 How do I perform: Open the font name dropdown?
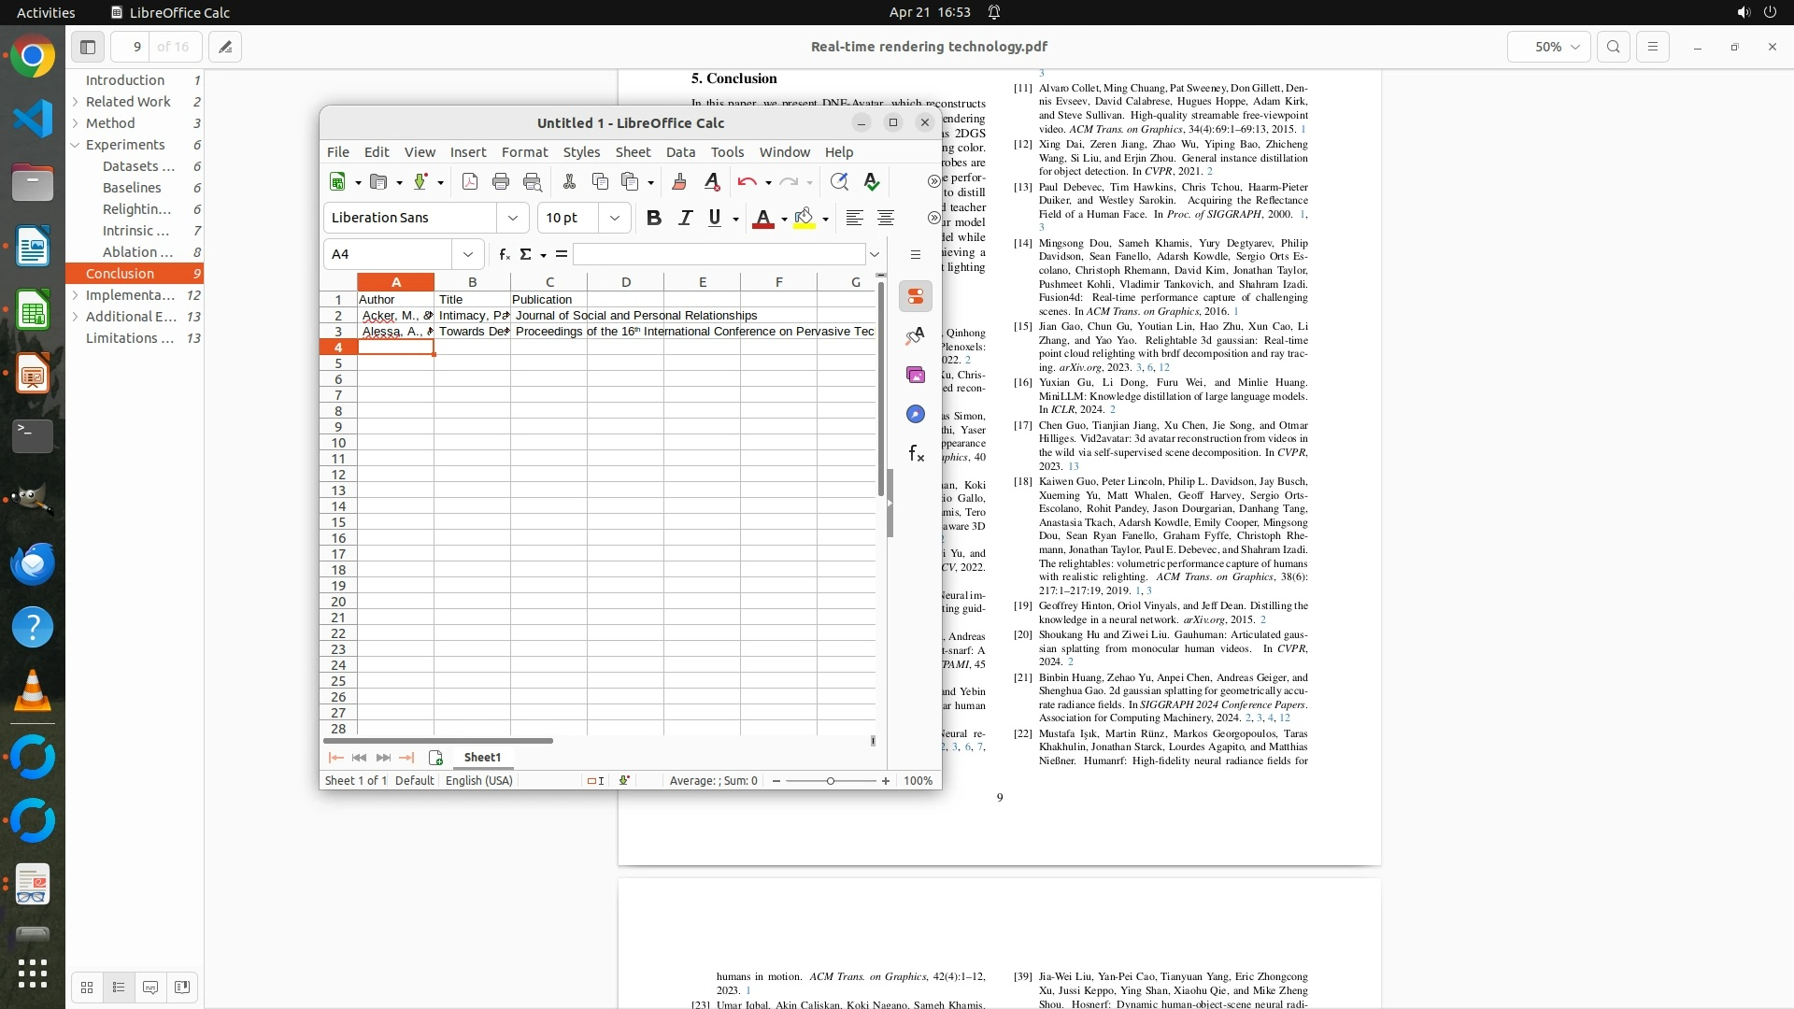(513, 218)
